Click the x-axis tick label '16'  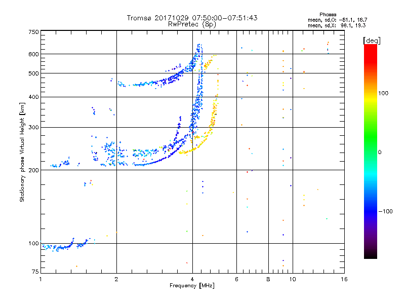pyautogui.click(x=344, y=279)
